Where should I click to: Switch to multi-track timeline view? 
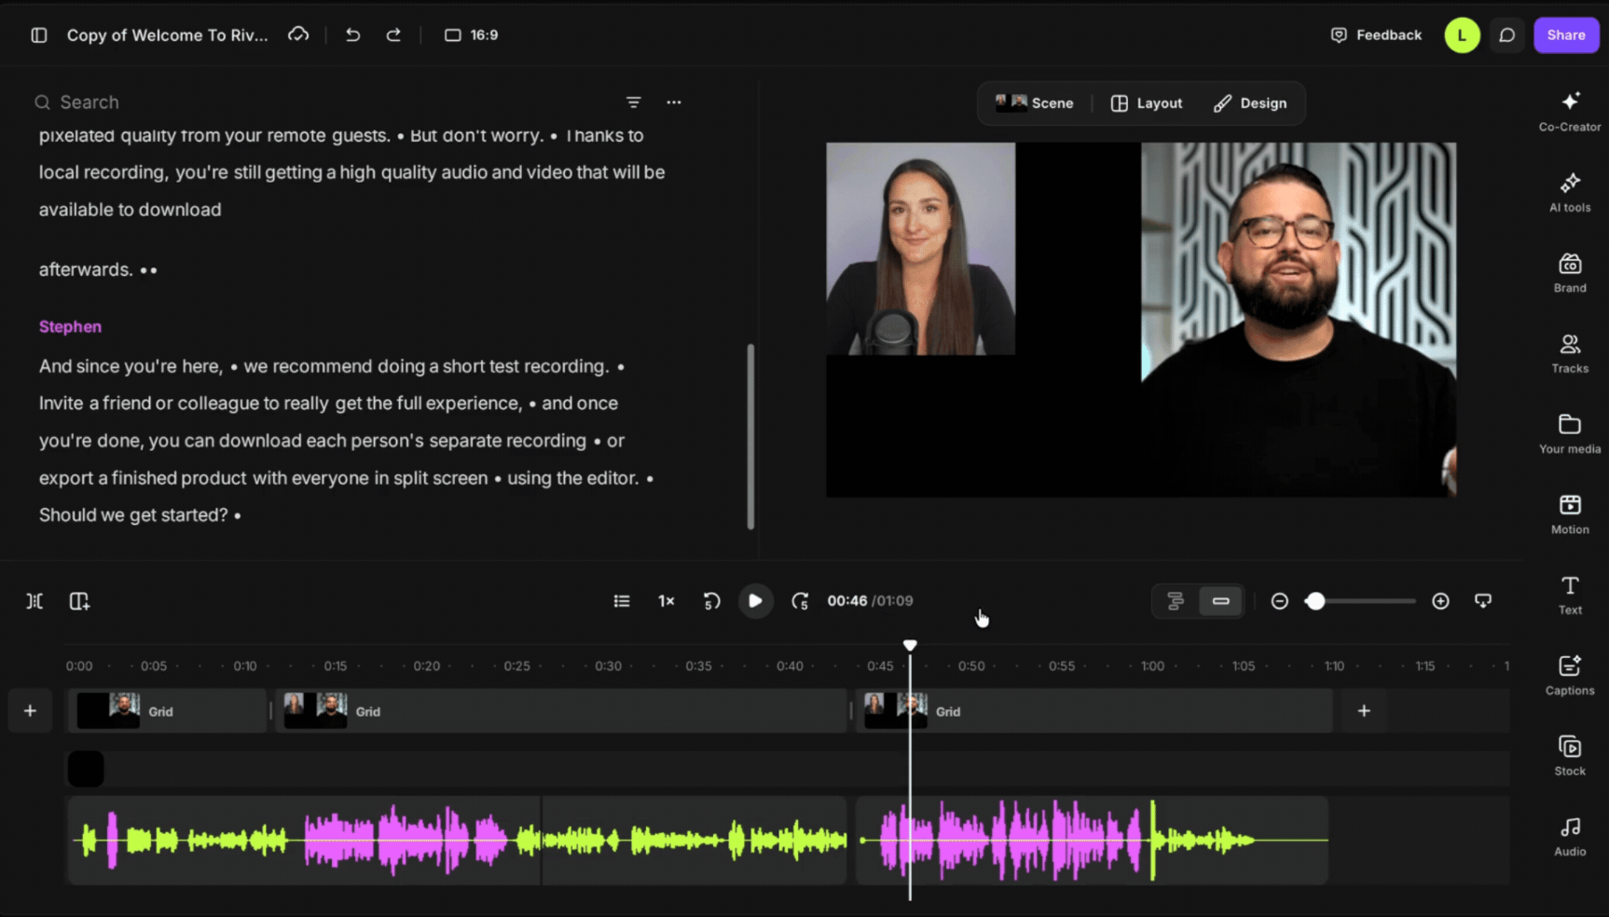[x=1176, y=601]
